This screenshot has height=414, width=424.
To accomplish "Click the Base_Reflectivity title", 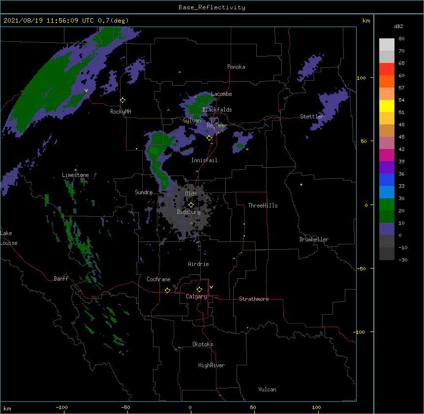I will [212, 7].
